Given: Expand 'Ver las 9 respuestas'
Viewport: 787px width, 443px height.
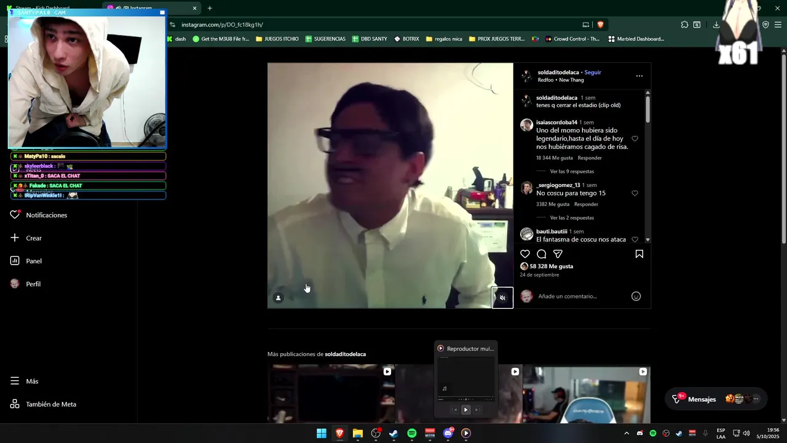Looking at the screenshot, I should (x=572, y=172).
